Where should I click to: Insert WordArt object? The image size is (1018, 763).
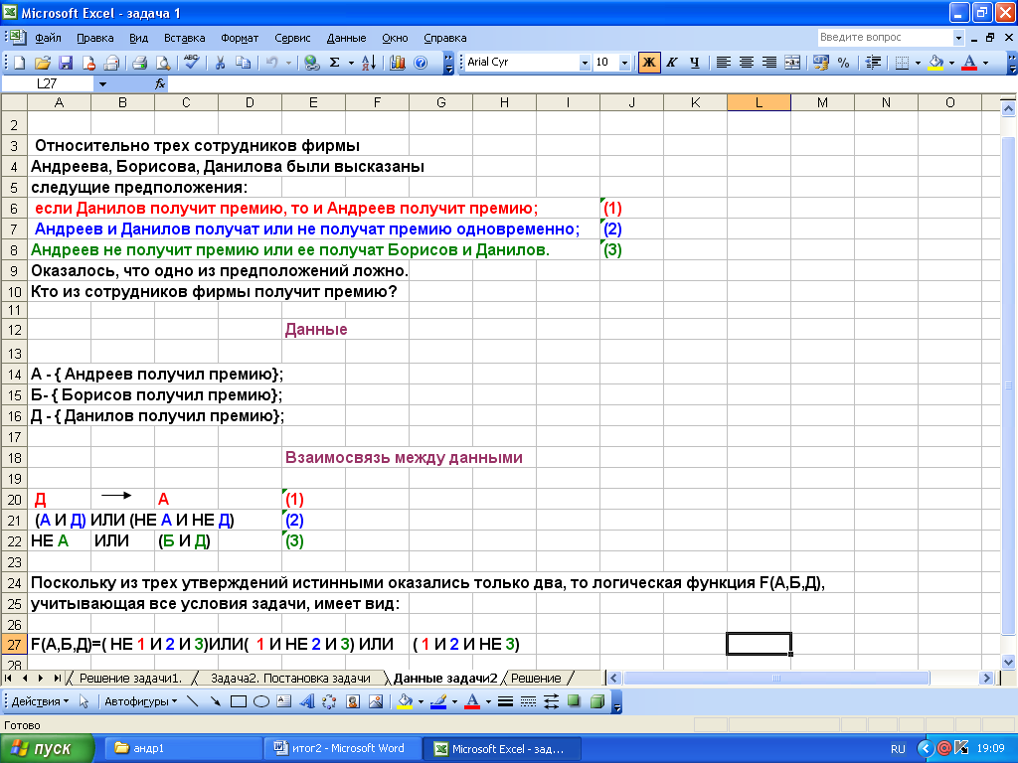307,701
